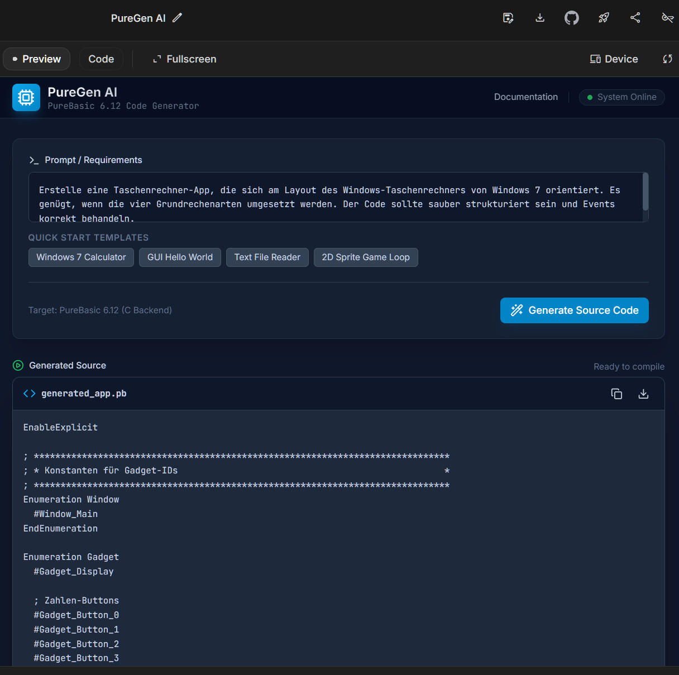Click the hidden-link icon at top right
This screenshot has height=675, width=679.
(x=667, y=18)
